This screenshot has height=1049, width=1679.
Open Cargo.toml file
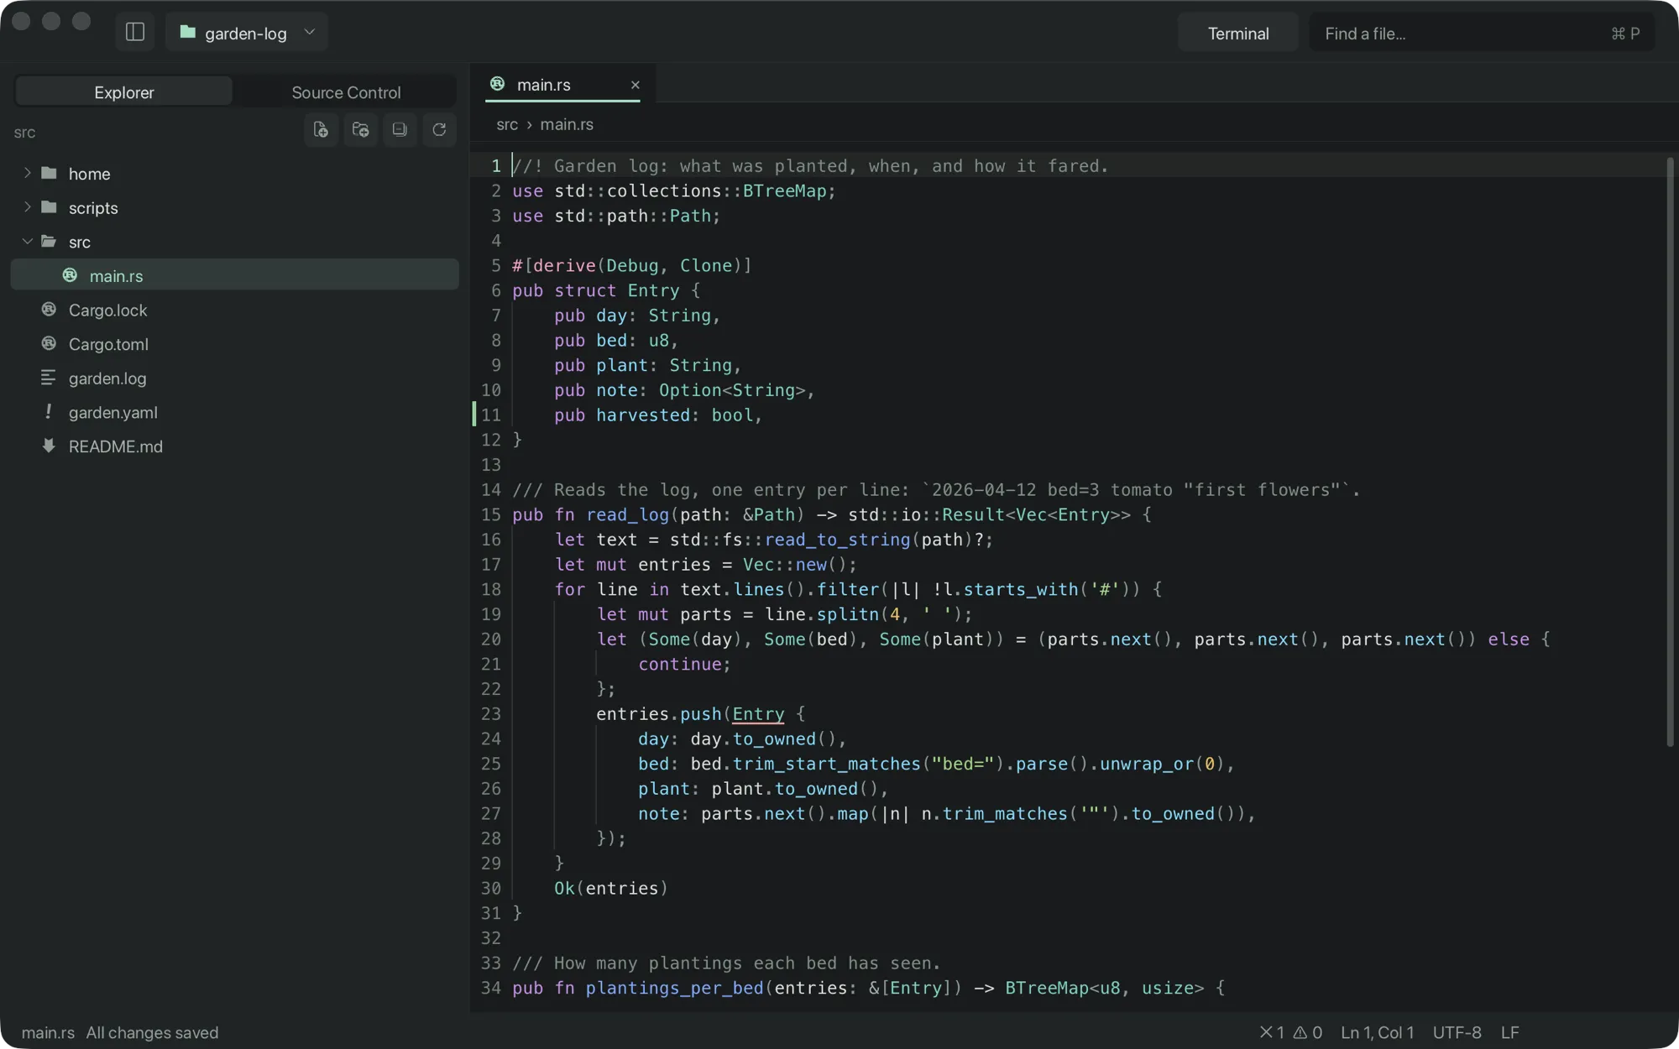click(235, 344)
